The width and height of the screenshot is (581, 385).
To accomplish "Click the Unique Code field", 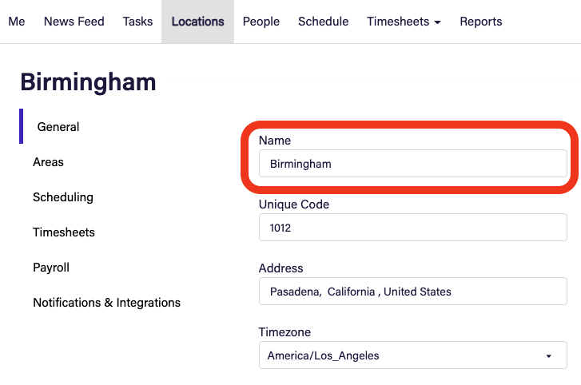I will (412, 228).
